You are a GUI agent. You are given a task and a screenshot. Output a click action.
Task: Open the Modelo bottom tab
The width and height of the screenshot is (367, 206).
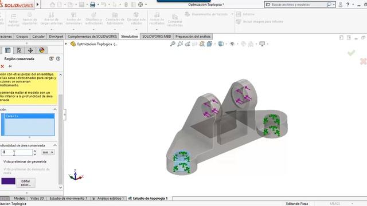point(19,199)
